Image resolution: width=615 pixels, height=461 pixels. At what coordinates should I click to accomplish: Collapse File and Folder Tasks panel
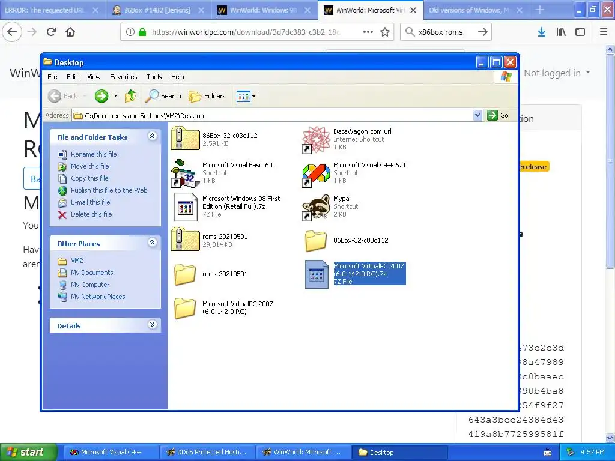pos(153,136)
